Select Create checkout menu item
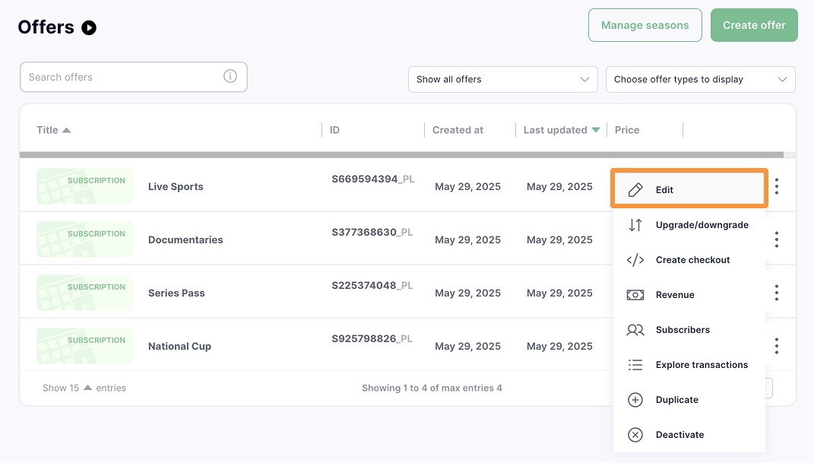This screenshot has height=463, width=814. pos(689,259)
